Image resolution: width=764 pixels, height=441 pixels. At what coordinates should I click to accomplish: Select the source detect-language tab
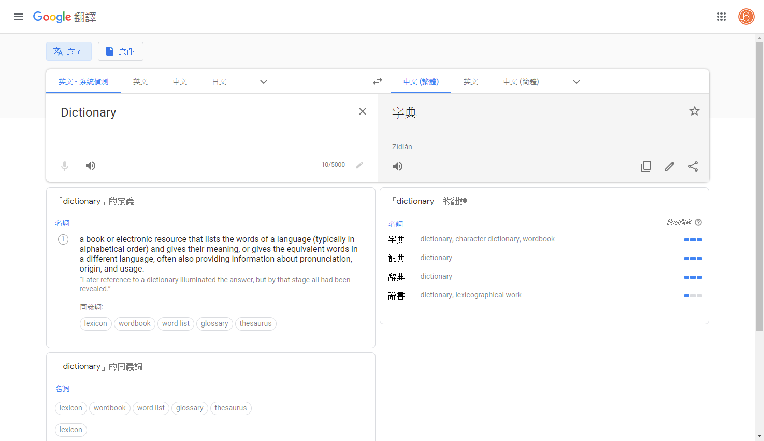pyautogui.click(x=83, y=82)
